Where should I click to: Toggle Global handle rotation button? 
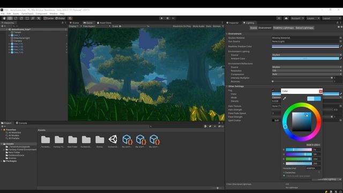pyautogui.click(x=60, y=18)
